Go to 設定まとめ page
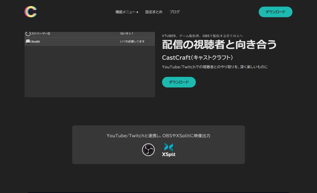This screenshot has width=317, height=193. [x=154, y=12]
